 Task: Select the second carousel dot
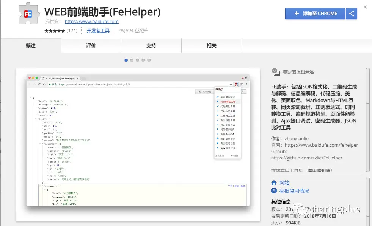coord(132,60)
